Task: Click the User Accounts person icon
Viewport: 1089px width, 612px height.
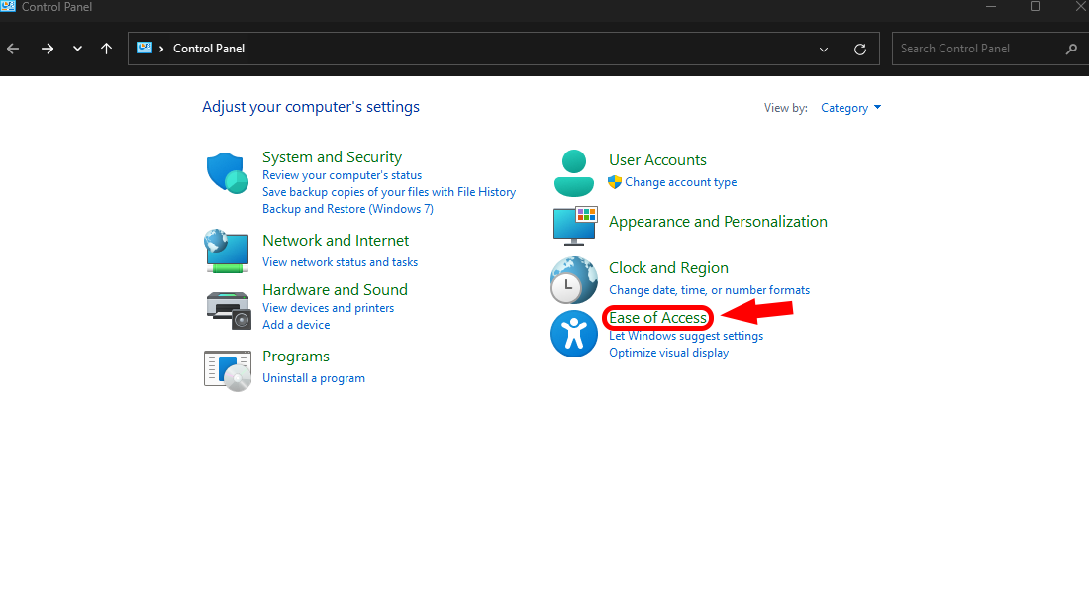Action: pos(573,173)
